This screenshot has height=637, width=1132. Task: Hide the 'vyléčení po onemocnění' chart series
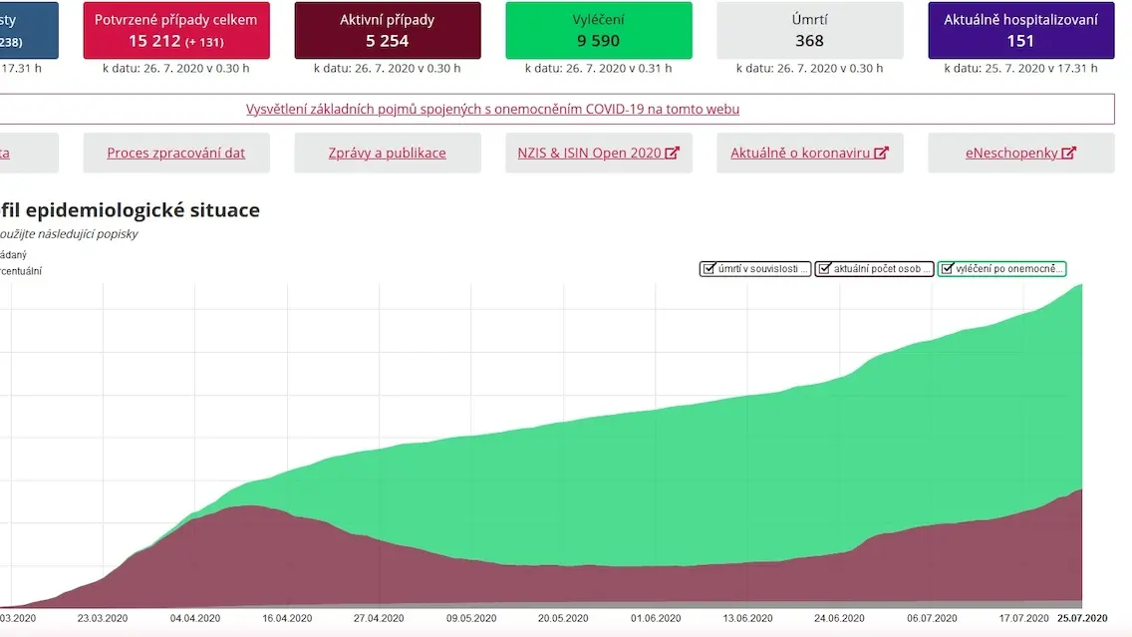pyautogui.click(x=948, y=269)
